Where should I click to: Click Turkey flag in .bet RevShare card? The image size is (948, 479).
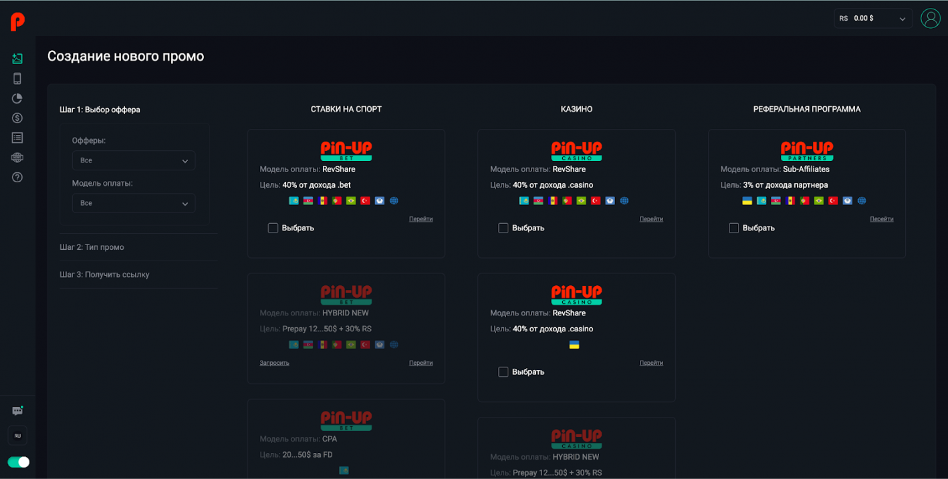365,200
